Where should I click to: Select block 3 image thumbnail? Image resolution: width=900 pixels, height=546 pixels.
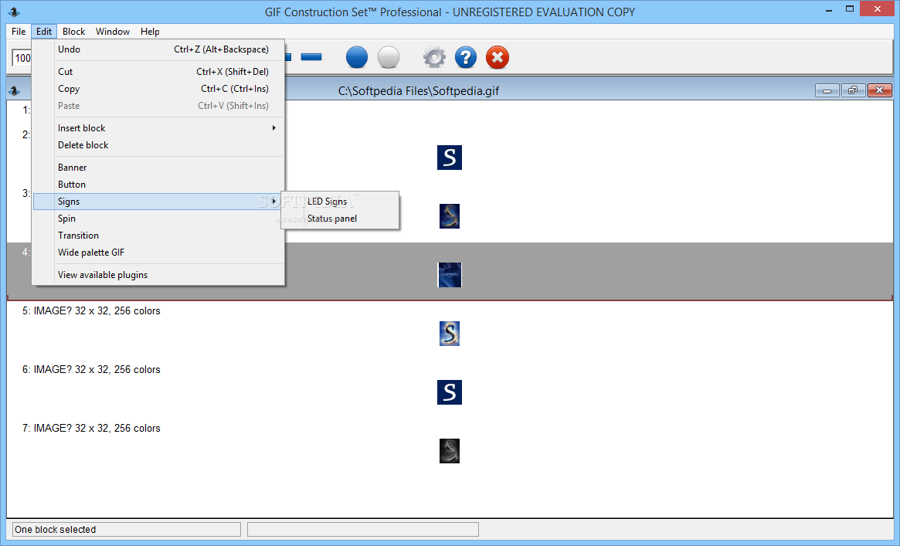tap(450, 216)
